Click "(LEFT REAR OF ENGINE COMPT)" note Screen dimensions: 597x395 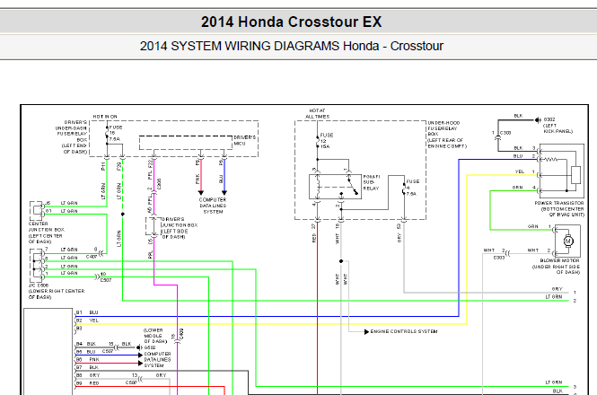pyautogui.click(x=446, y=143)
